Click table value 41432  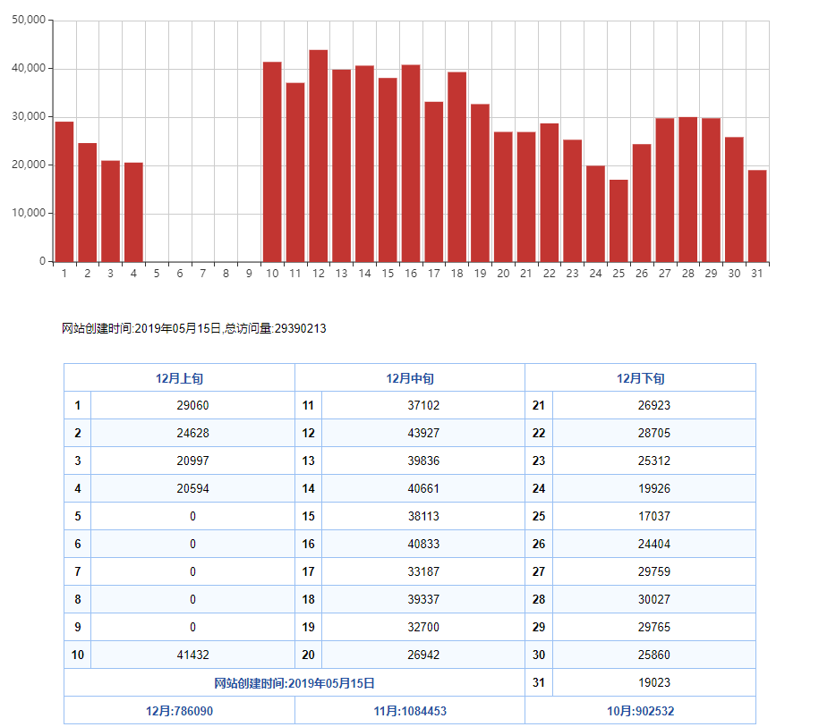pyautogui.click(x=192, y=655)
